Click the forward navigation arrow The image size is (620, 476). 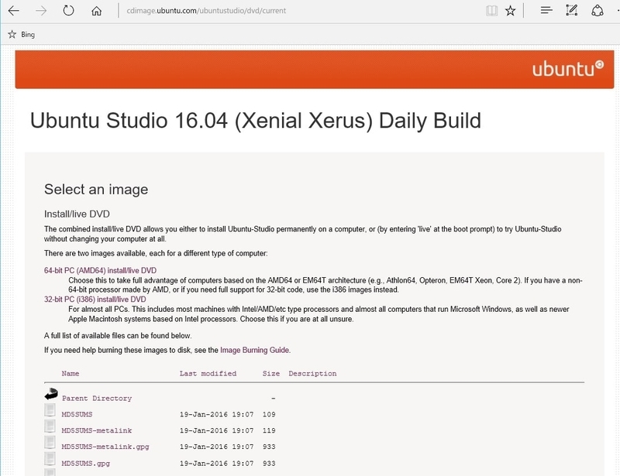click(x=41, y=11)
